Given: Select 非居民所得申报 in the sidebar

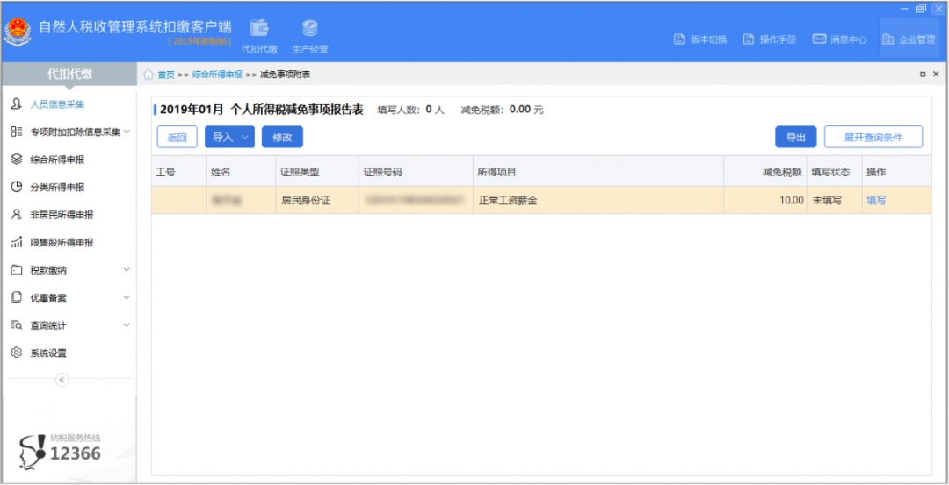Looking at the screenshot, I should click(x=62, y=216).
